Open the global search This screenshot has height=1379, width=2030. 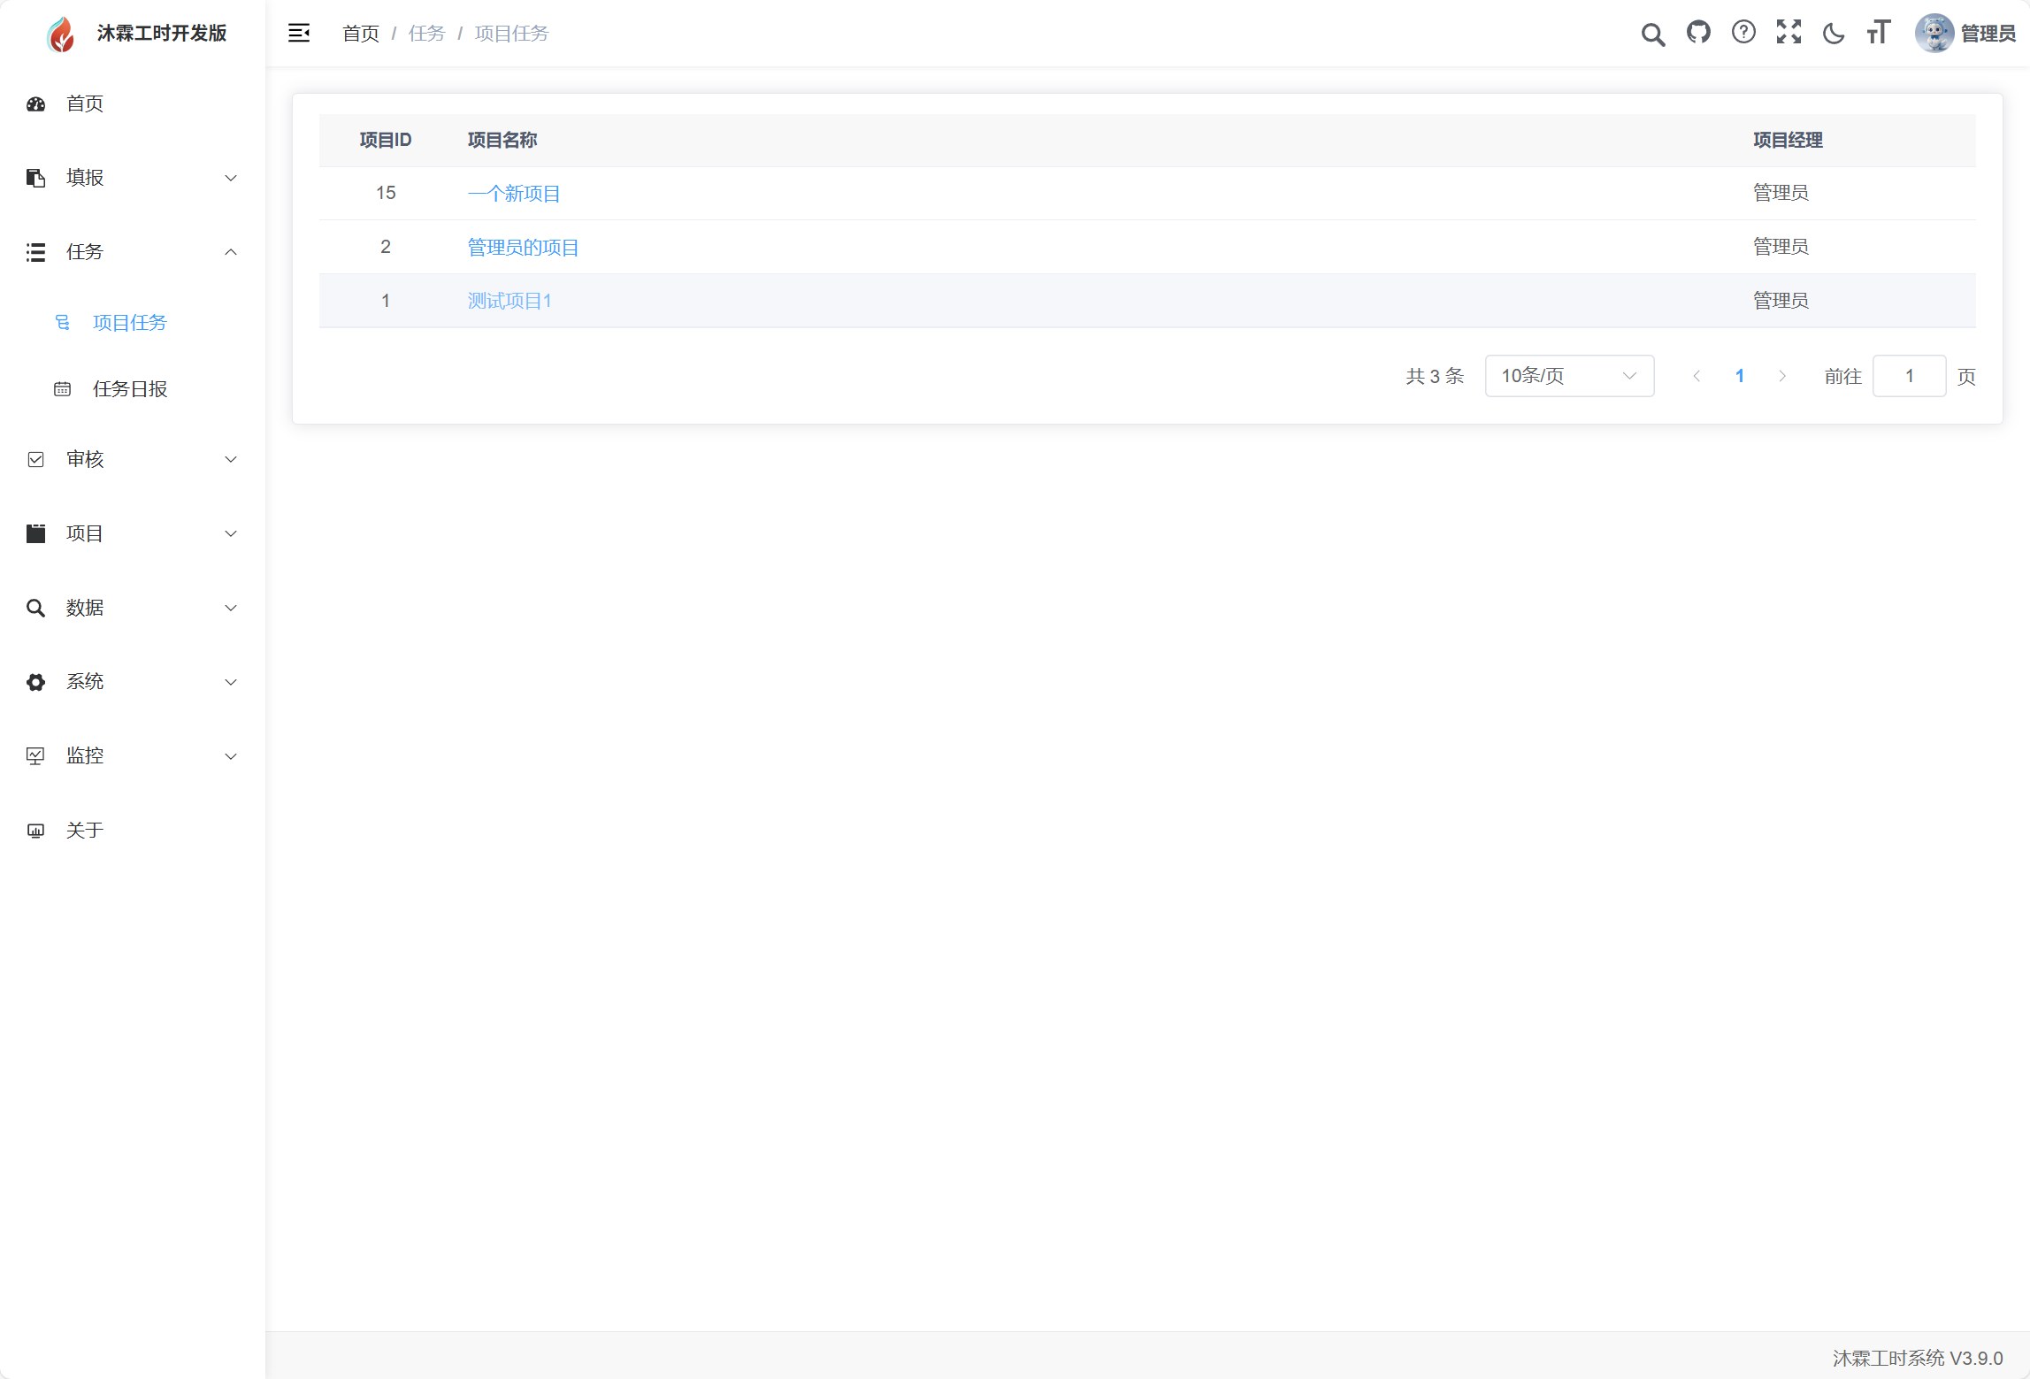pos(1652,33)
